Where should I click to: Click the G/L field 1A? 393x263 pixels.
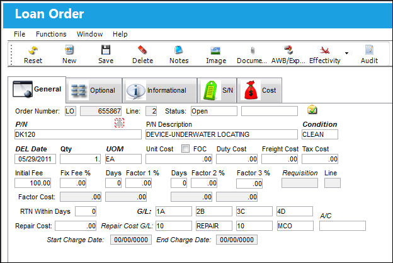174,211
